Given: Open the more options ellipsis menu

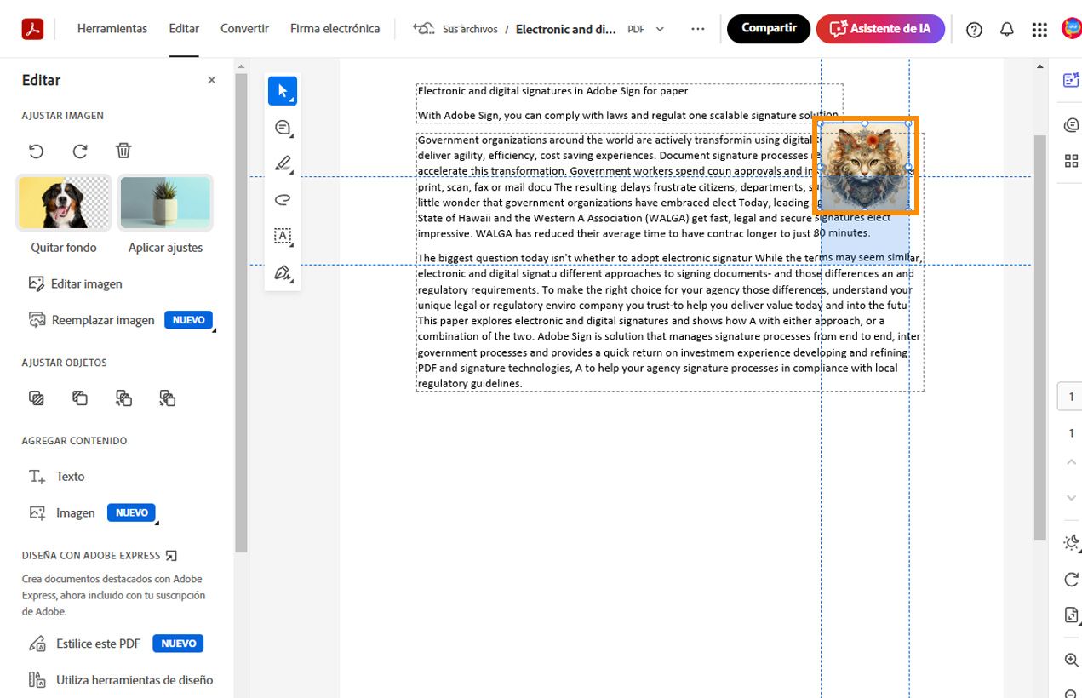Looking at the screenshot, I should [697, 28].
